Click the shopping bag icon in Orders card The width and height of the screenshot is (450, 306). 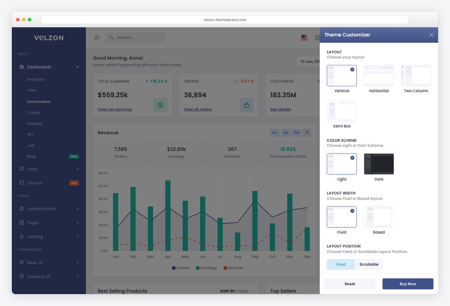click(x=247, y=105)
